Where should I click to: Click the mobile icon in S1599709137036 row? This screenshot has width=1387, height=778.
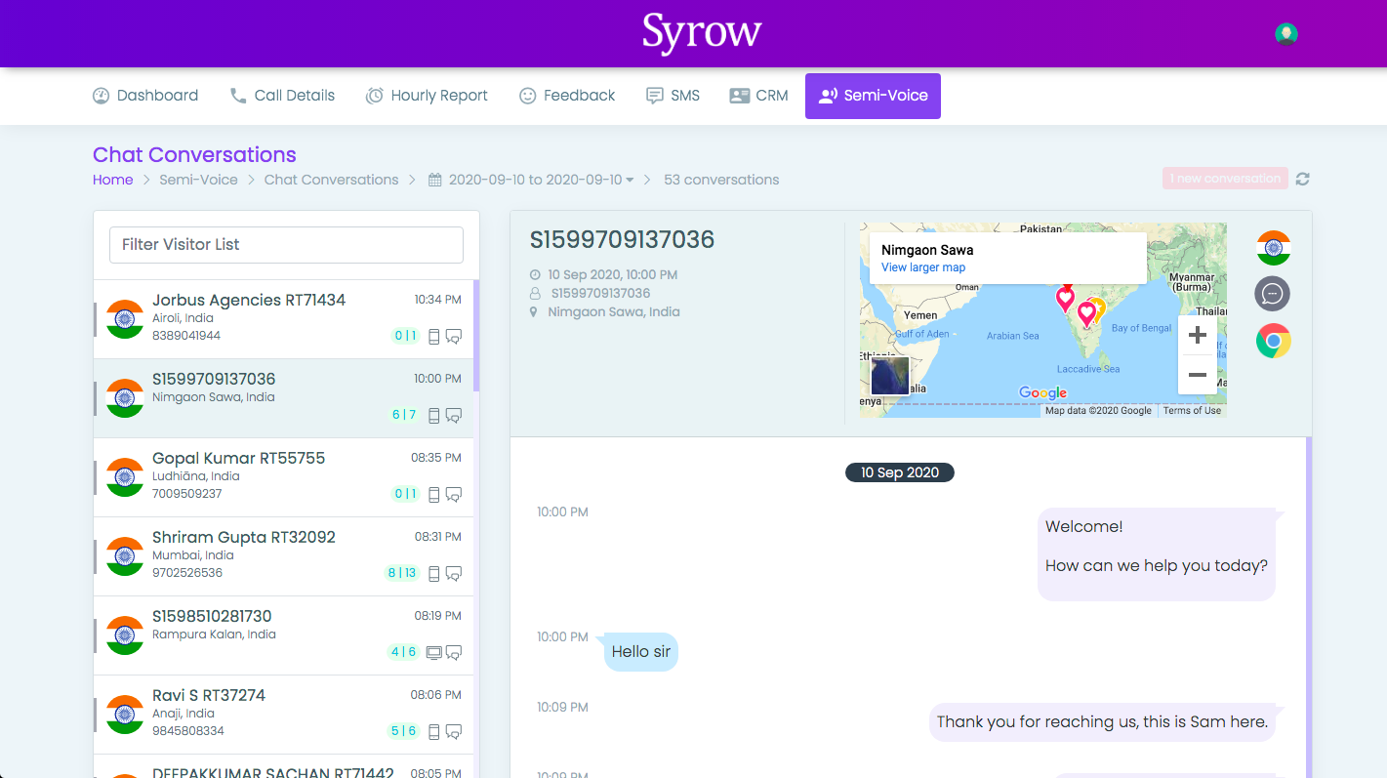(434, 416)
